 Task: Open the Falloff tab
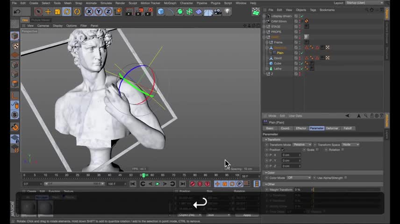tap(348, 128)
